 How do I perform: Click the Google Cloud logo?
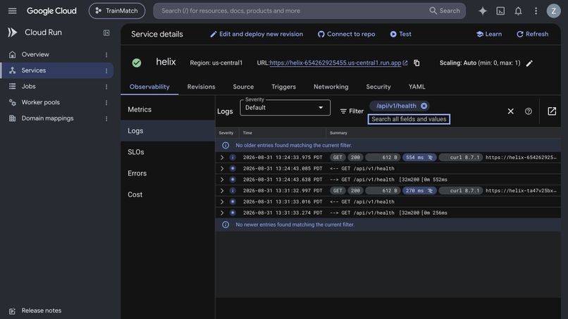click(x=51, y=11)
